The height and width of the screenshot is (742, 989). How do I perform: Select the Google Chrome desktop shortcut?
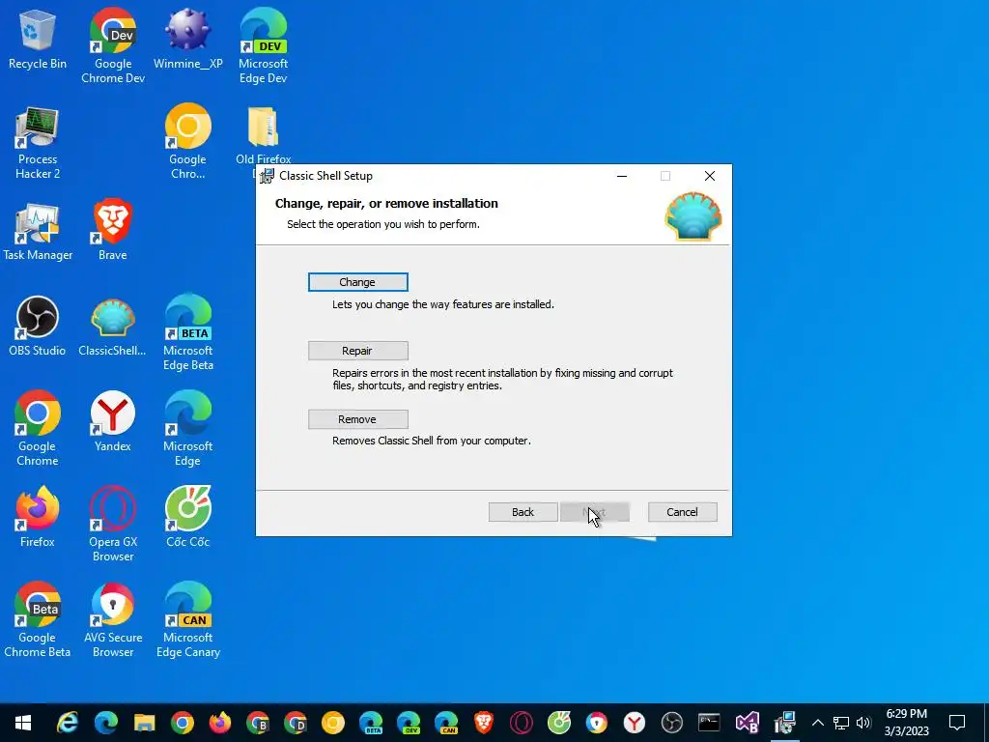click(x=38, y=428)
